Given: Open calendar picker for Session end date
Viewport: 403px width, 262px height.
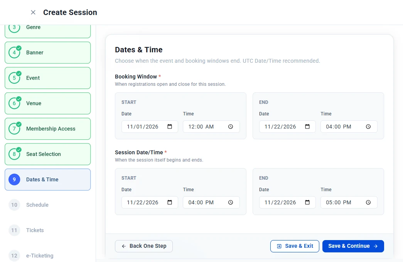Looking at the screenshot, I should pos(307,202).
